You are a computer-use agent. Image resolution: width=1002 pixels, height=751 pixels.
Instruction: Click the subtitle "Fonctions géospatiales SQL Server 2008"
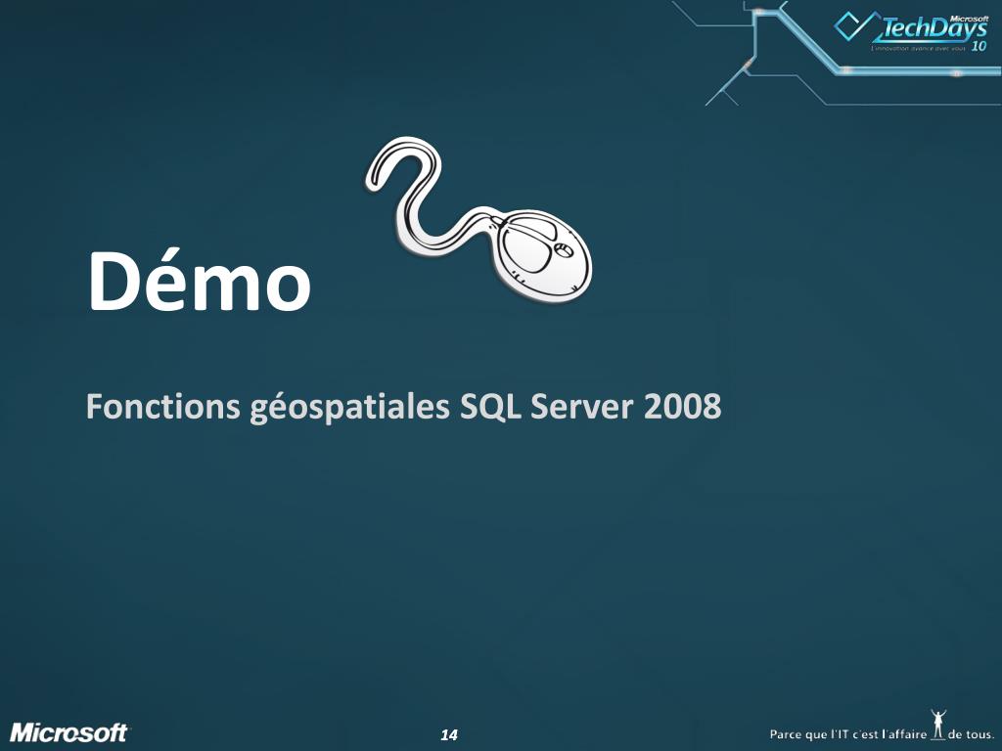[403, 407]
